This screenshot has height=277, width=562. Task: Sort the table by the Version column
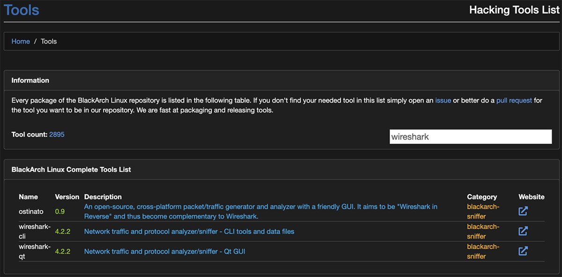point(67,197)
